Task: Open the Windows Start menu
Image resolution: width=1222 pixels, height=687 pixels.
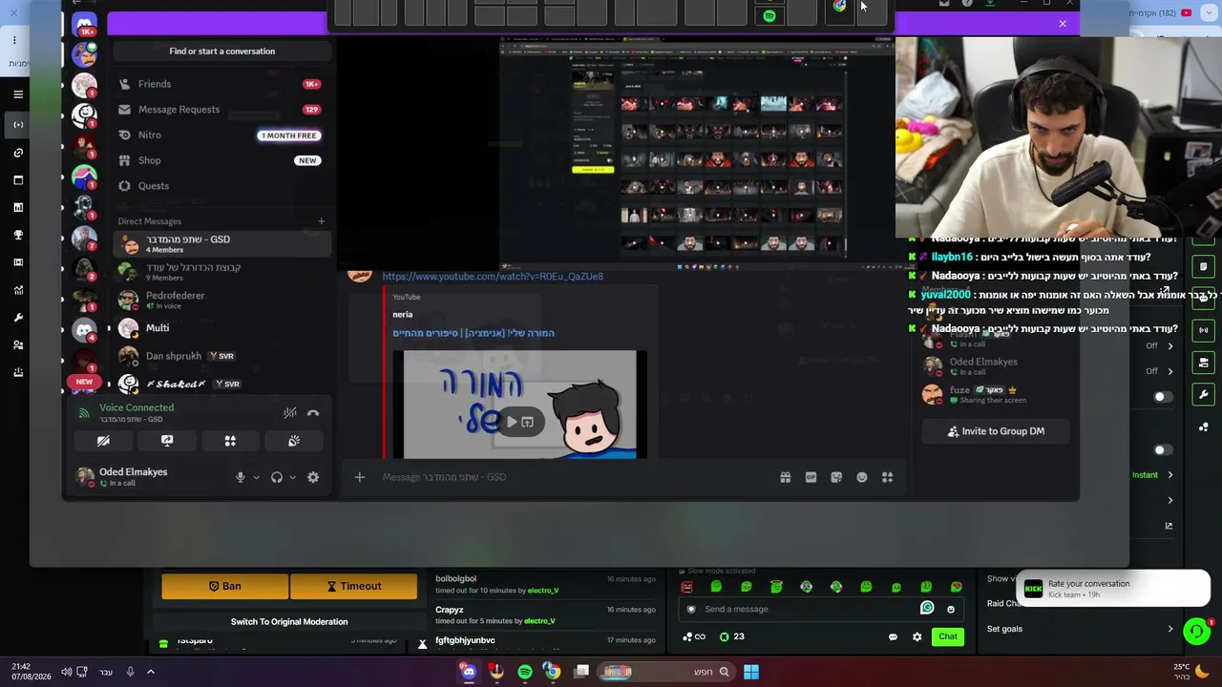Action: (x=751, y=672)
